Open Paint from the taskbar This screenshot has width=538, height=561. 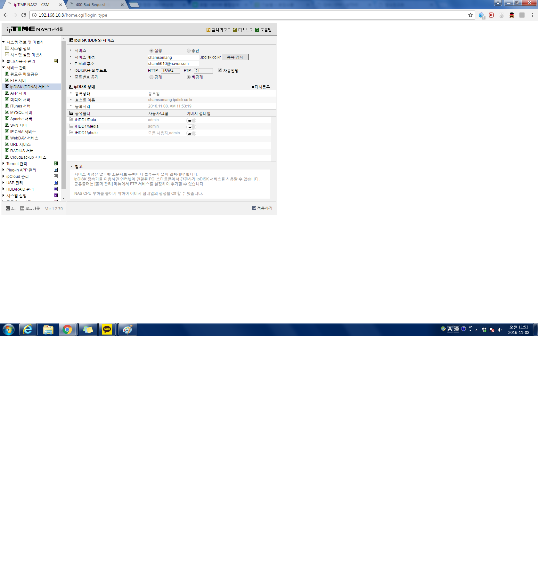[x=127, y=329]
